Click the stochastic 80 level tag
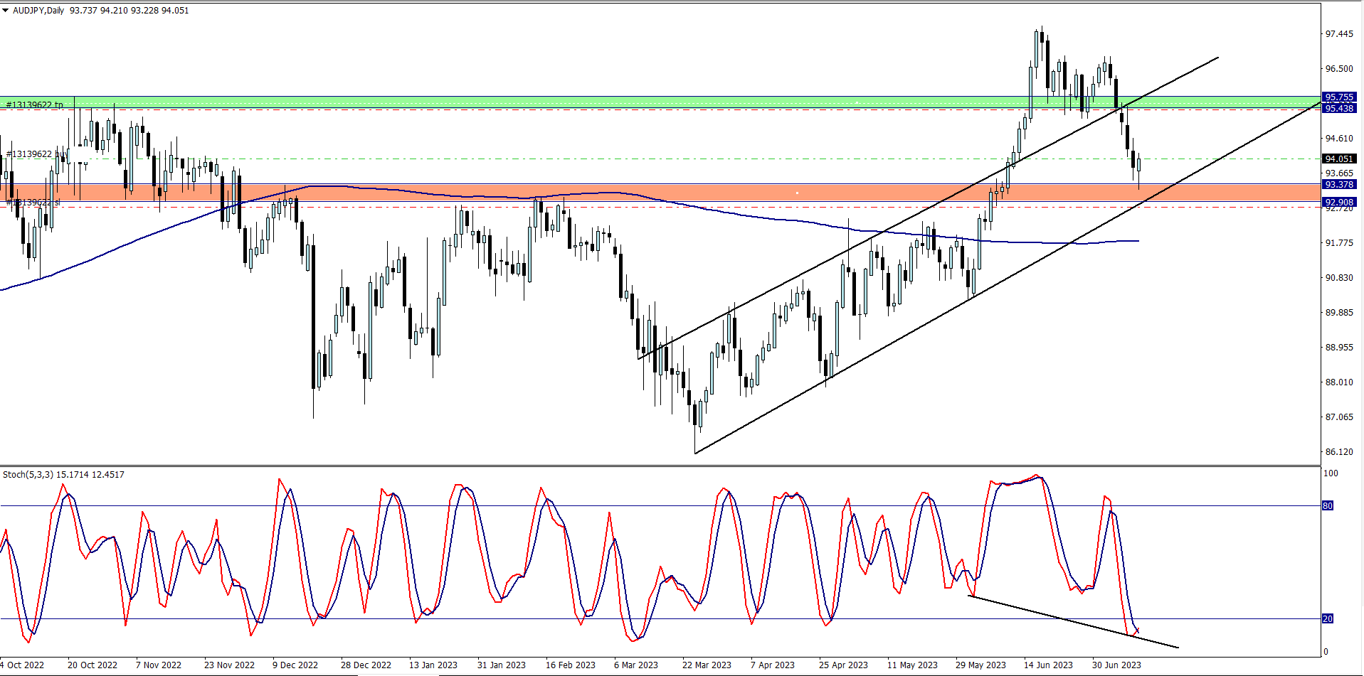 (1328, 506)
